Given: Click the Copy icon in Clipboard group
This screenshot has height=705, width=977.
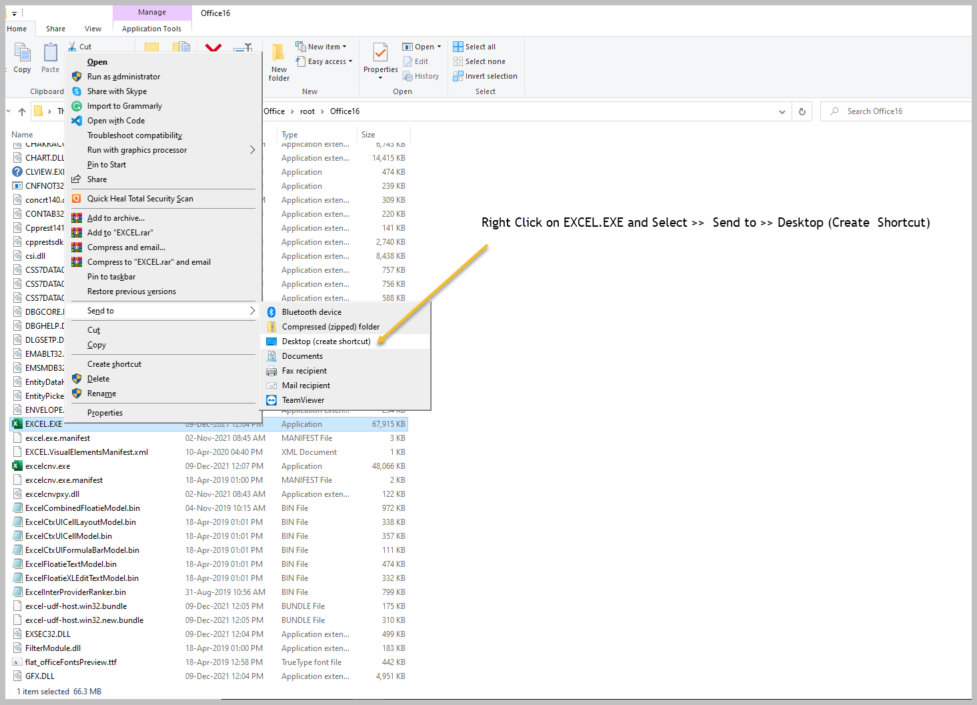Looking at the screenshot, I should coord(23,53).
